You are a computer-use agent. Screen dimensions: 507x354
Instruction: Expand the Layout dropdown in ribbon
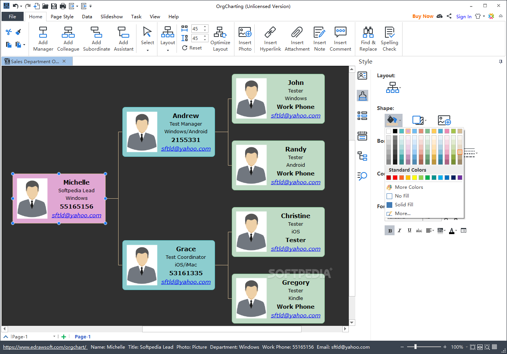click(x=168, y=50)
